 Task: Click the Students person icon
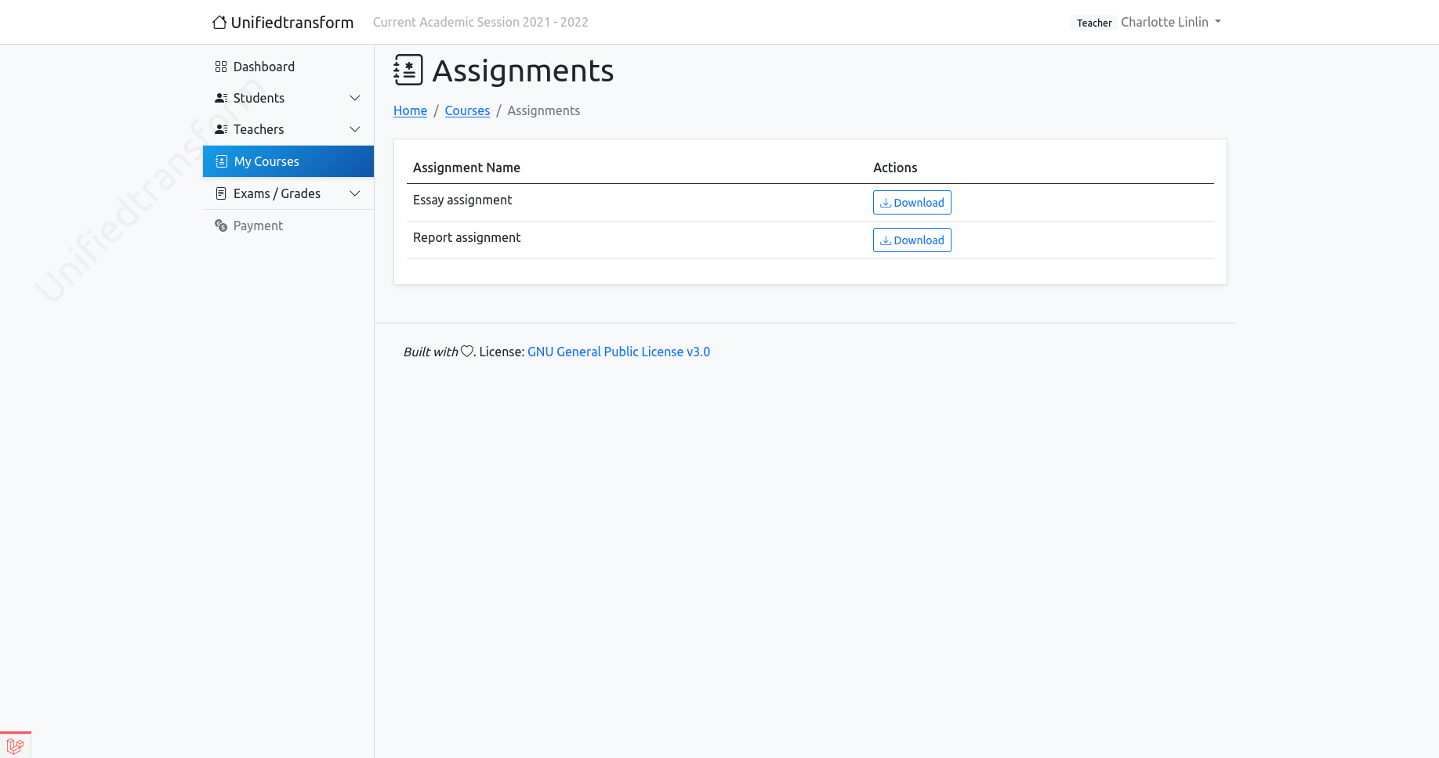click(x=221, y=98)
